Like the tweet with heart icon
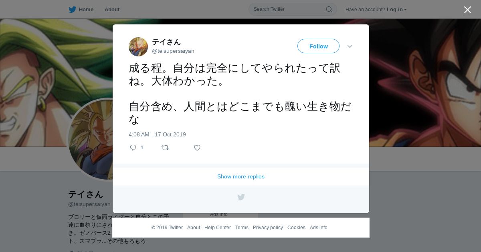 point(197,148)
